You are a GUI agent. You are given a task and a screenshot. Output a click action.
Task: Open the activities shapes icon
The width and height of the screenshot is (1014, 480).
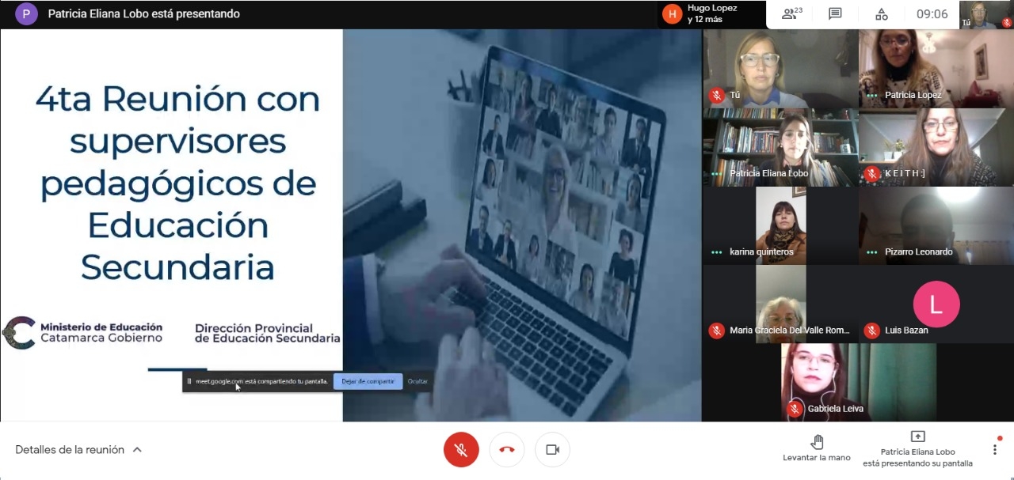pos(881,13)
